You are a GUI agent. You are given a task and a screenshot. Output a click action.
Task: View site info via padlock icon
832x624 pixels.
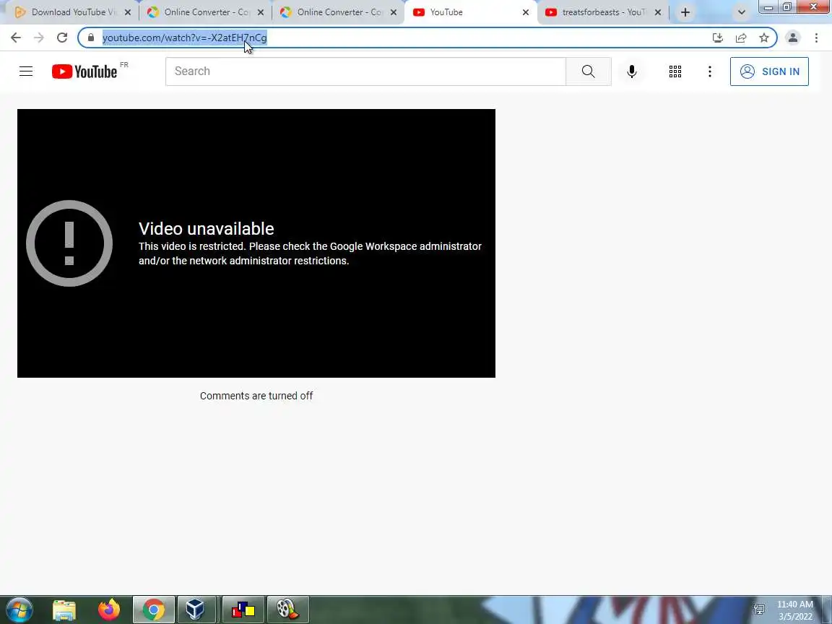(91, 37)
